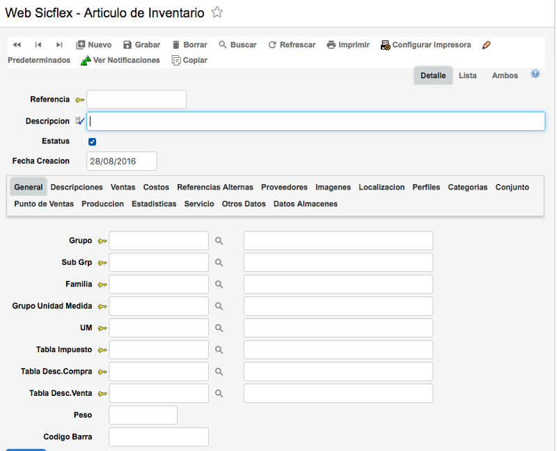Screen dimensions: 557x451
Task: Open the Grupo lookup magnifier
Action: click(x=219, y=240)
